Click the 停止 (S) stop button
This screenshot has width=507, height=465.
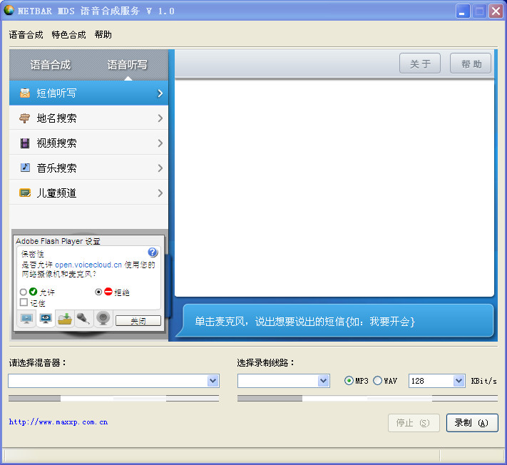(414, 423)
